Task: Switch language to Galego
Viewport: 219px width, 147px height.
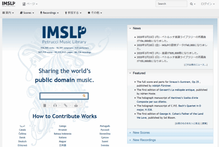Action: tap(63, 126)
